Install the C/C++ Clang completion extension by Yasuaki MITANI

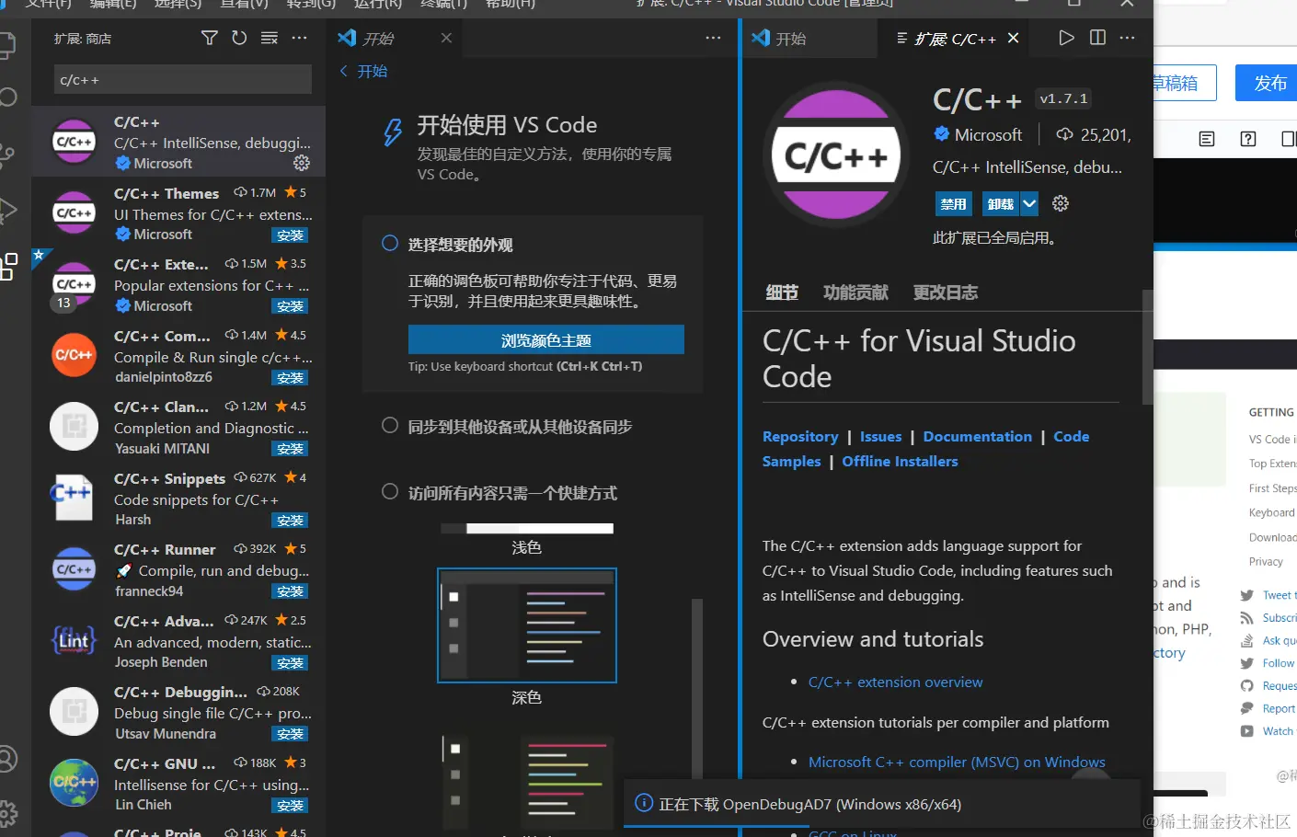pyautogui.click(x=290, y=449)
